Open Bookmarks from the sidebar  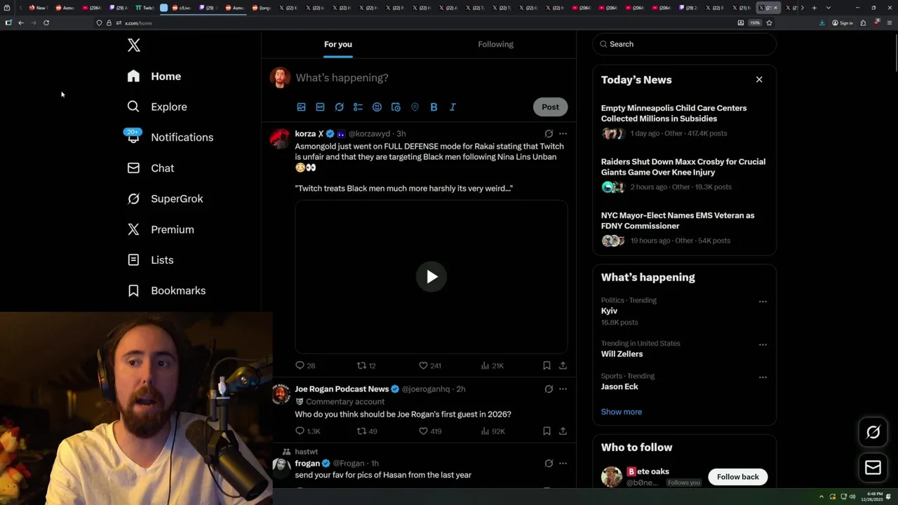[x=166, y=290]
